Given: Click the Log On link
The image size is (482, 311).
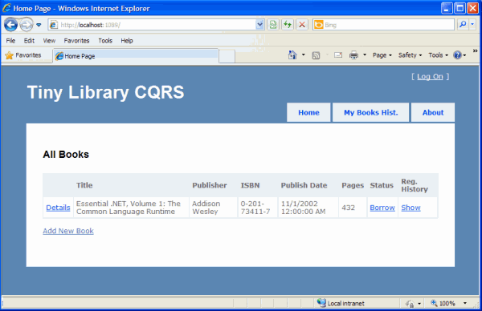Looking at the screenshot, I should point(430,76).
